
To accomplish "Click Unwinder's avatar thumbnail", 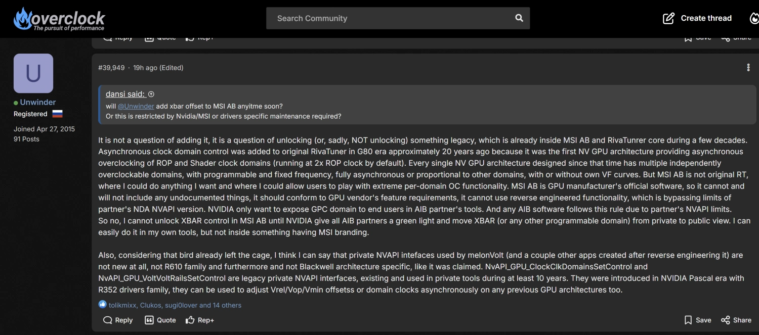I will pyautogui.click(x=33, y=73).
